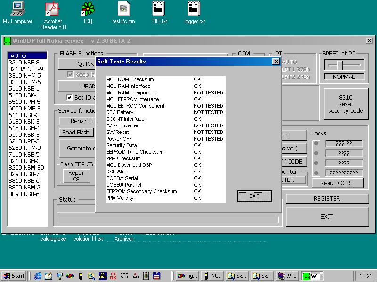Viewport: 377px width, 282px height.
Task: Select the LPT2 278h port option
Action: [296, 77]
